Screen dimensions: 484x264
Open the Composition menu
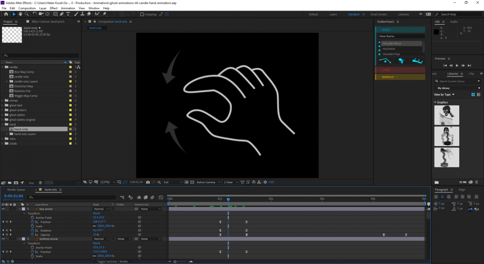click(x=27, y=8)
